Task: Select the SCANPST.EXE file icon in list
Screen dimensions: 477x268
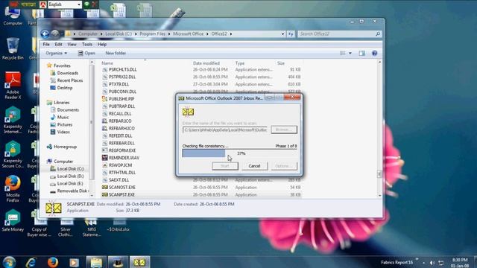Action: click(104, 195)
